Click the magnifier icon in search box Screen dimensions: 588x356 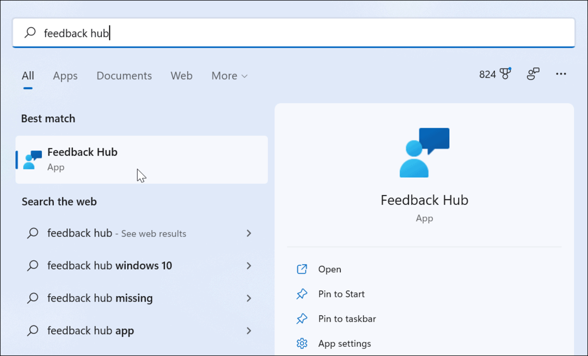point(30,33)
